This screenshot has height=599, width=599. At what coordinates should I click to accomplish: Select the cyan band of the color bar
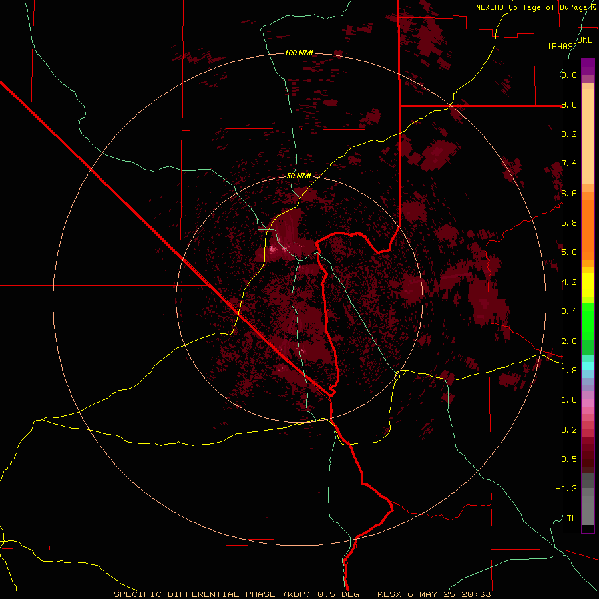click(588, 365)
